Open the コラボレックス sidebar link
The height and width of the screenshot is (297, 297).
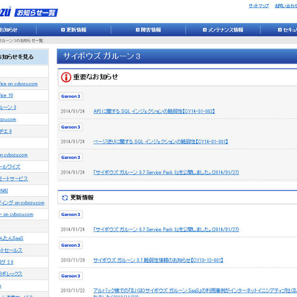(x=11, y=274)
